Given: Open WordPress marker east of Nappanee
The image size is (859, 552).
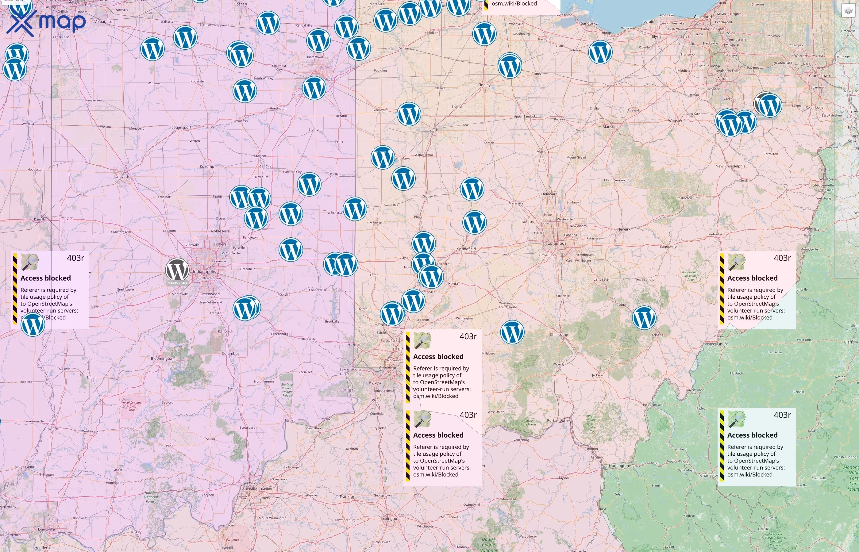Looking at the screenshot, I should [x=268, y=23].
